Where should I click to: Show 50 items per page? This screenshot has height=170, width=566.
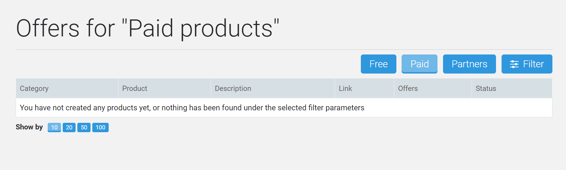[x=84, y=127]
